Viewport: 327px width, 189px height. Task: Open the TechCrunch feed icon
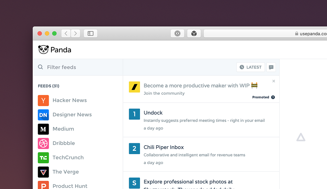tap(43, 158)
